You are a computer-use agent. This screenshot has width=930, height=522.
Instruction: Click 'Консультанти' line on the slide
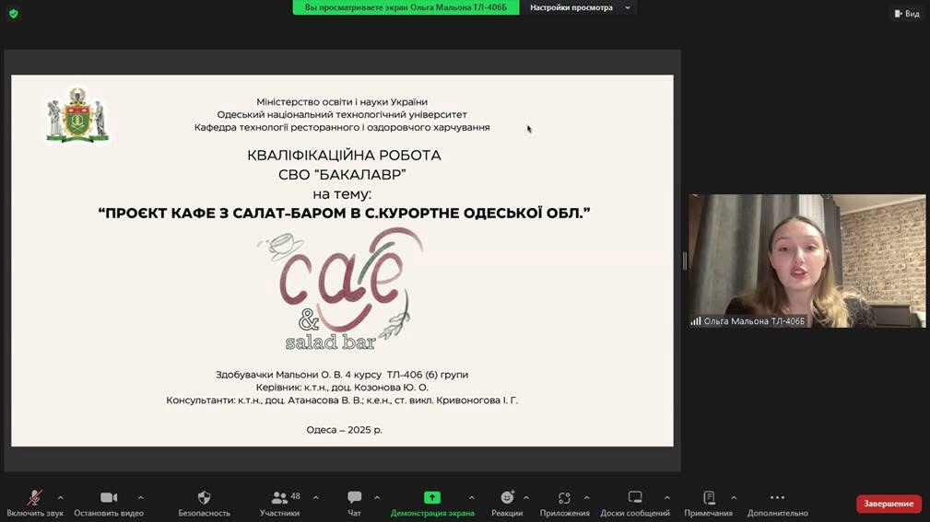342,400
